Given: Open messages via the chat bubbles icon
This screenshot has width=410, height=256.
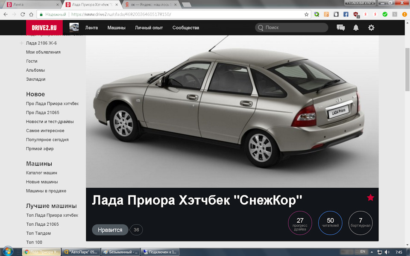Looking at the screenshot, I should click(341, 27).
